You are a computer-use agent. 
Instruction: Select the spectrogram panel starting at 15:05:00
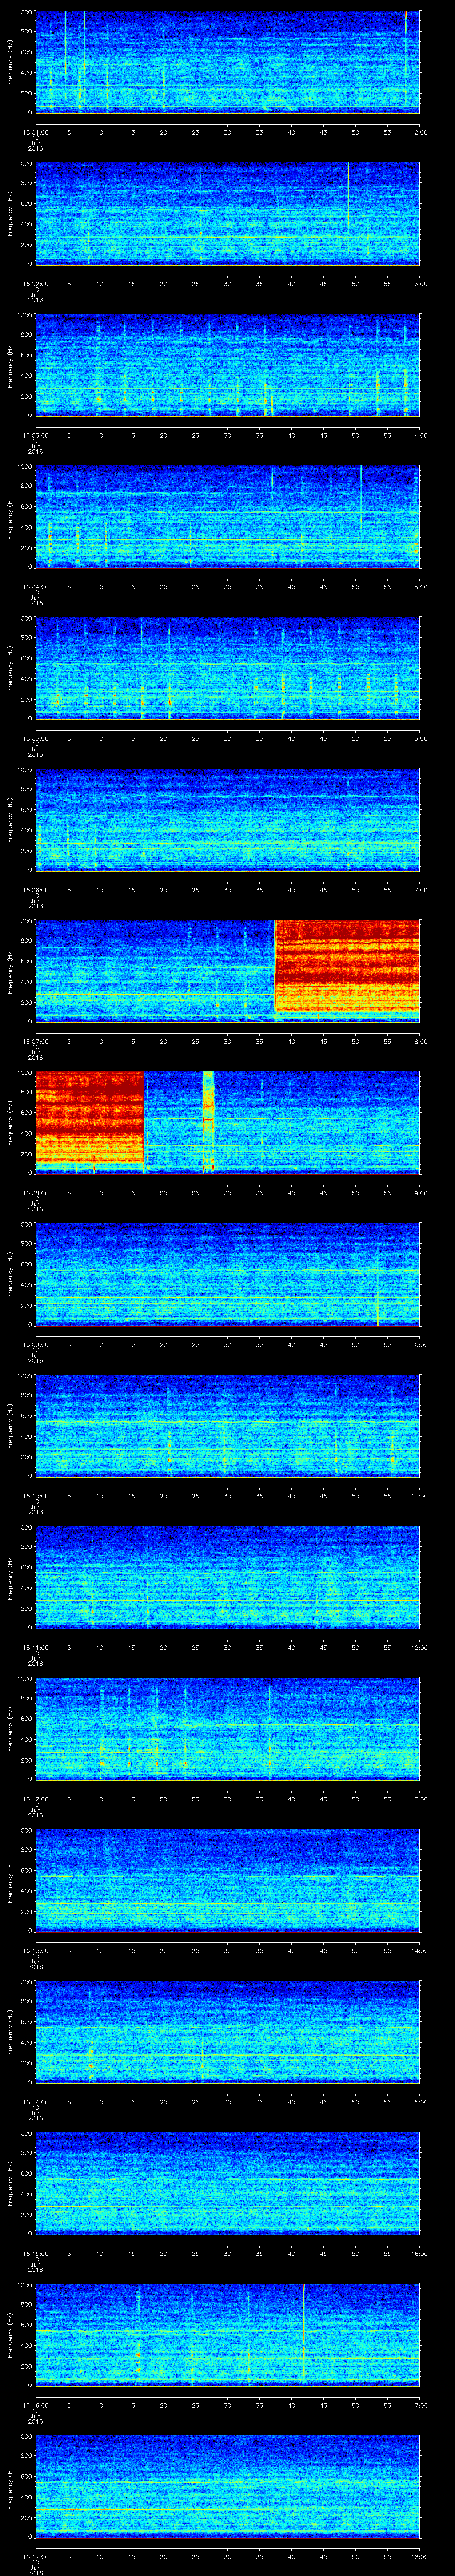pyautogui.click(x=227, y=668)
